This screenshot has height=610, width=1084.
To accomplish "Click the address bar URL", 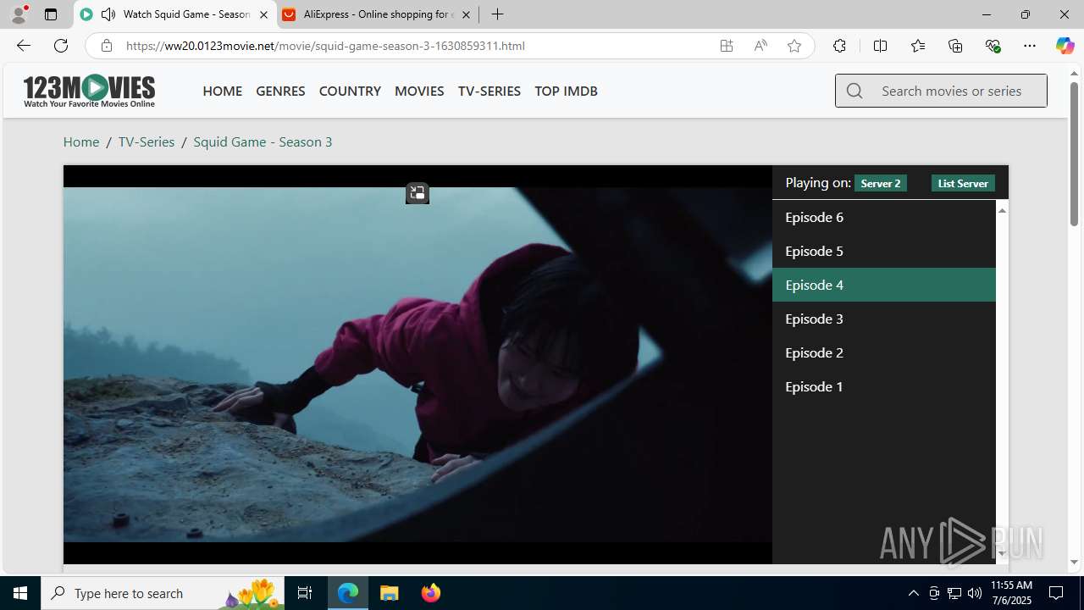I will [x=326, y=46].
